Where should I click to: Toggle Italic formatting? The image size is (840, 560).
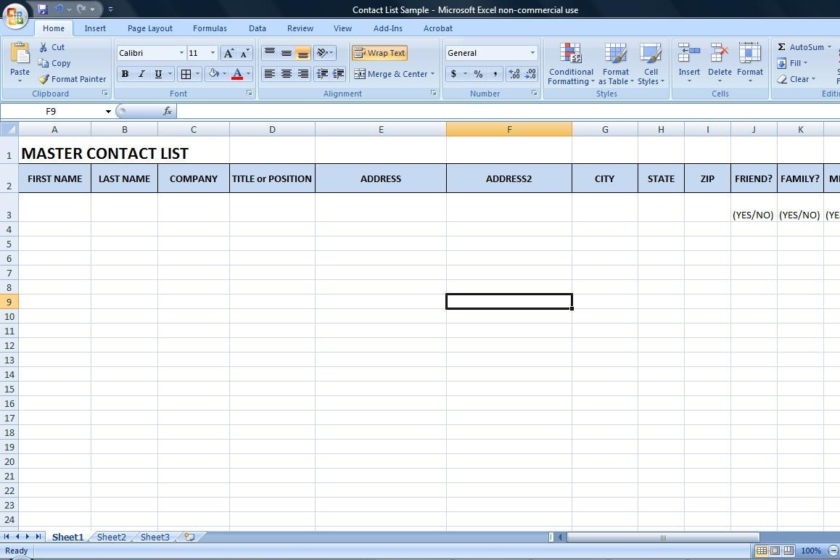click(x=141, y=74)
